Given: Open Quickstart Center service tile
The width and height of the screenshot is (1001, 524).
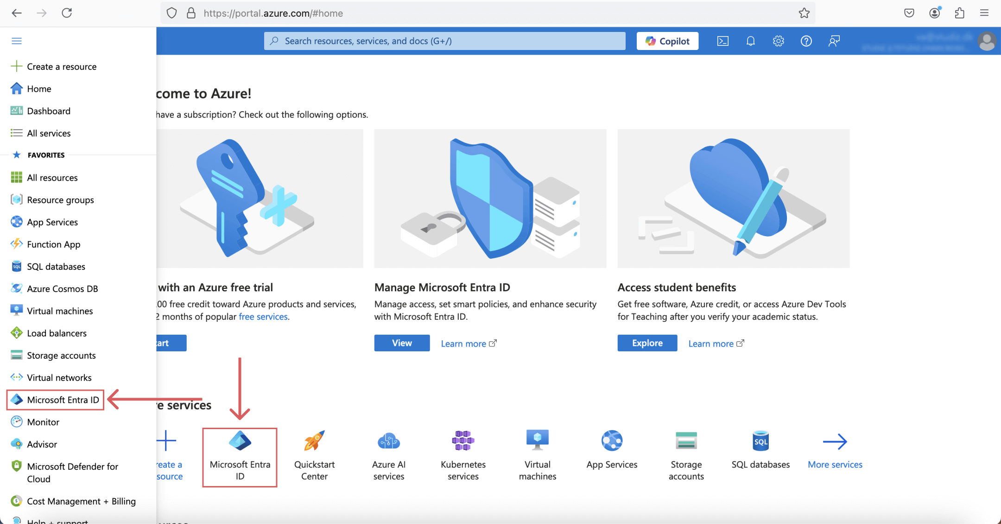Looking at the screenshot, I should click(x=314, y=456).
